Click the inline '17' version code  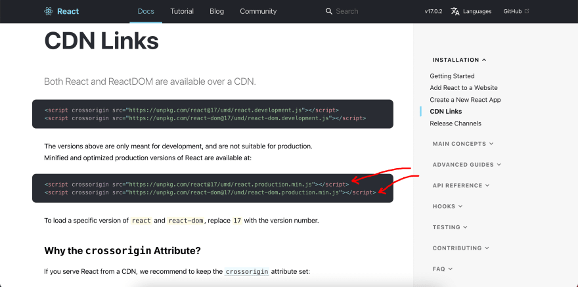[x=237, y=221]
